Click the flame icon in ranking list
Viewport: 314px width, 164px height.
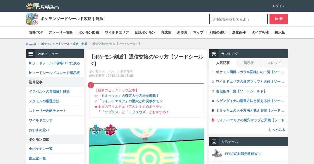[213, 120]
